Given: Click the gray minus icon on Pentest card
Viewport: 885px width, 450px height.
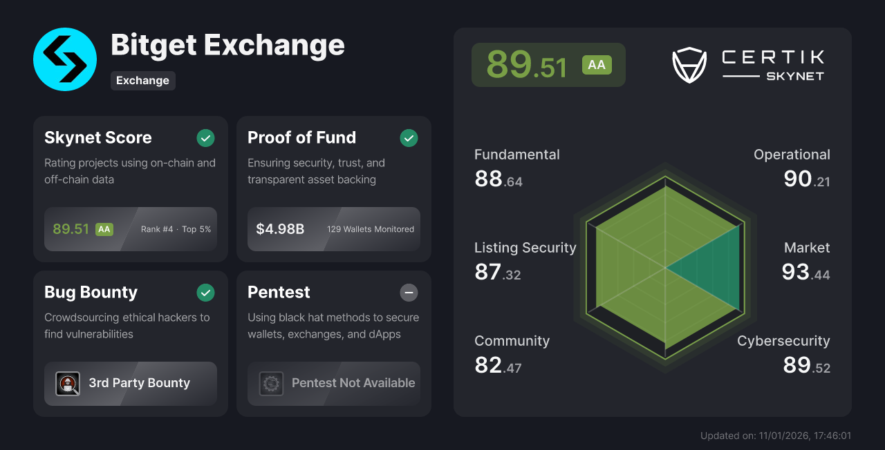Looking at the screenshot, I should [x=409, y=293].
